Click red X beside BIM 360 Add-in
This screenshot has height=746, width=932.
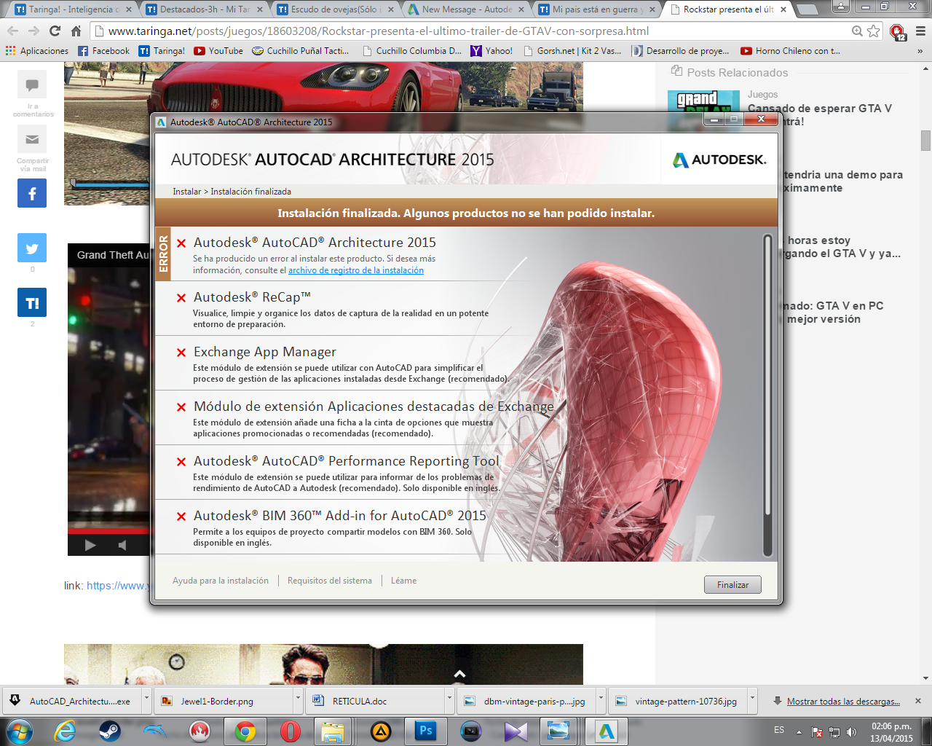click(x=181, y=517)
